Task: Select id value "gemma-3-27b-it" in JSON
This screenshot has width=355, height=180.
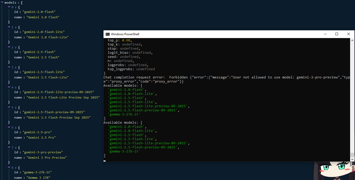Action: [x=37, y=172]
